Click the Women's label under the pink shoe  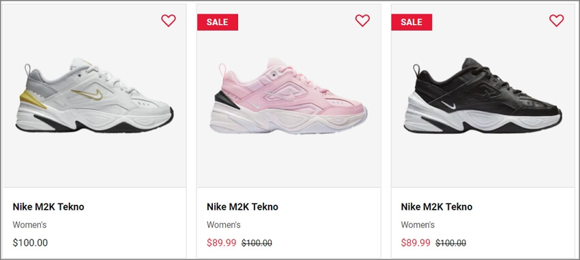[223, 225]
